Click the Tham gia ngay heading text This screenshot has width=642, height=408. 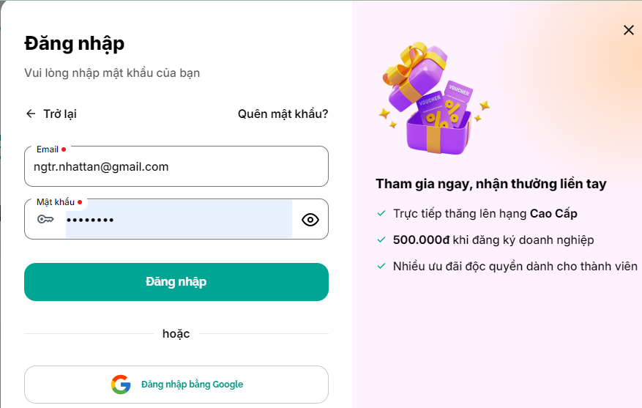pos(491,184)
